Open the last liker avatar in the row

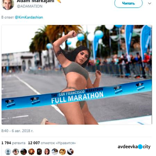(70, 152)
